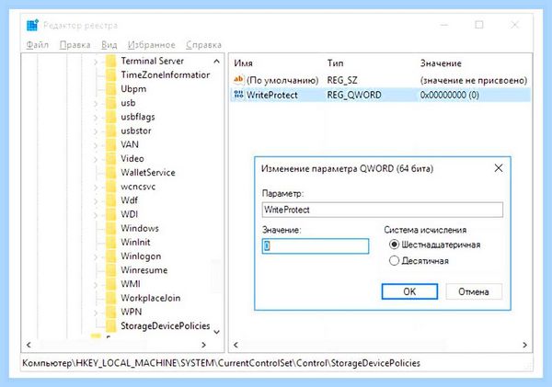552x387 pixels.
Task: Select the Wdf folder icon
Action: click(x=111, y=200)
